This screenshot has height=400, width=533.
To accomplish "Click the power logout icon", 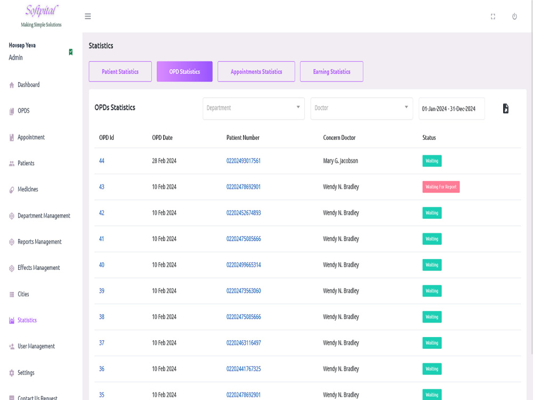I will tap(514, 17).
